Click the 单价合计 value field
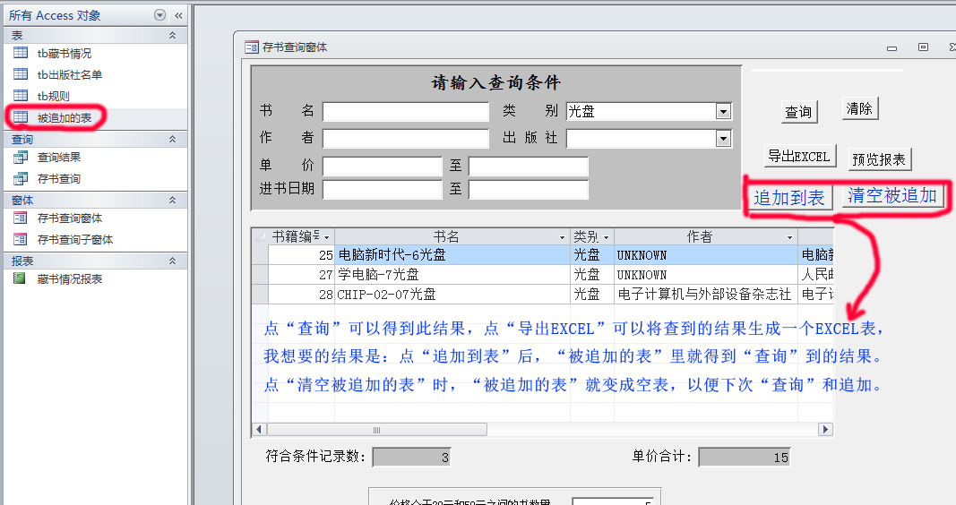This screenshot has width=956, height=505. [x=745, y=457]
